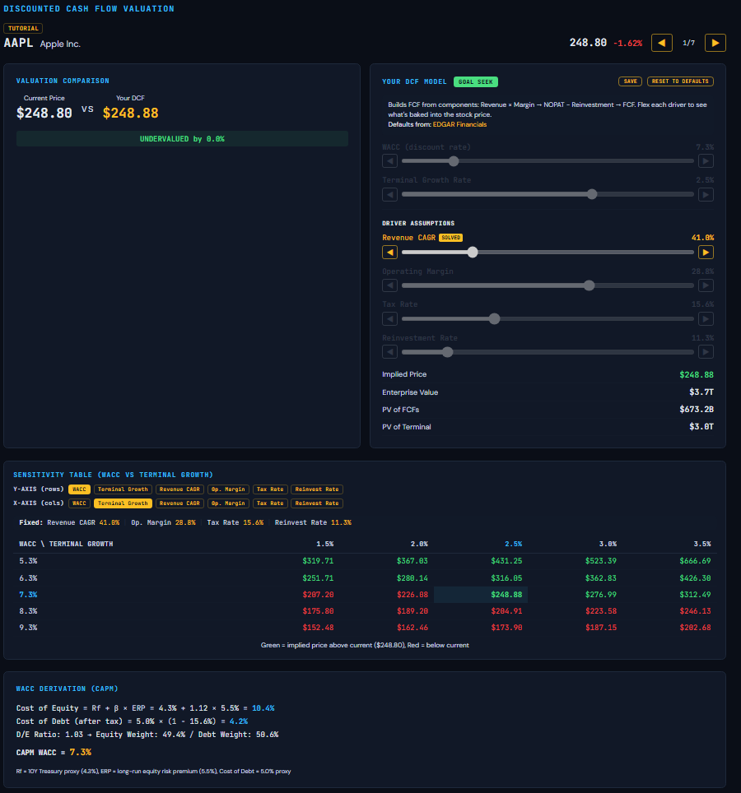Viewport: 741px width, 793px height.
Task: Click the 3.5% terminal growth column header
Action: pos(702,545)
